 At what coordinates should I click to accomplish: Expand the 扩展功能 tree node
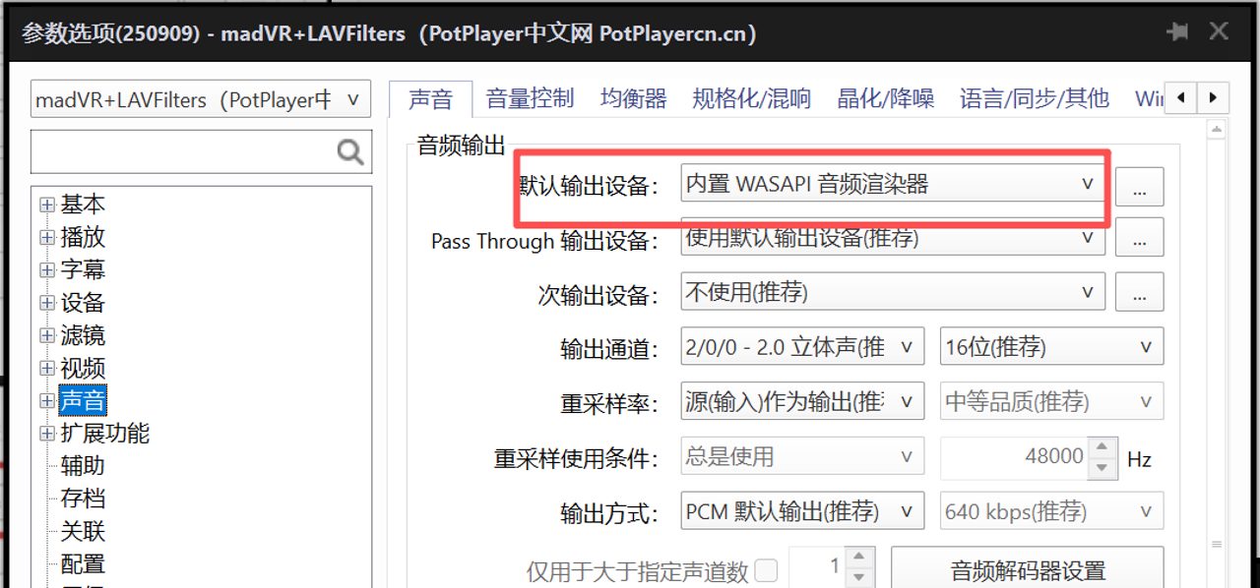[x=47, y=433]
